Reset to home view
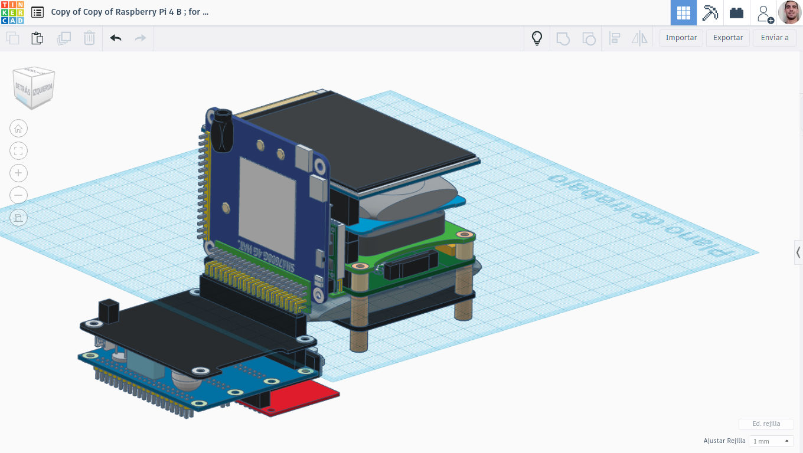 (18, 129)
